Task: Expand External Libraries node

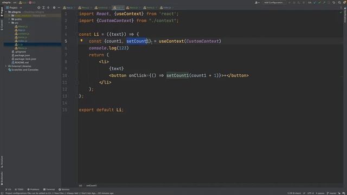Action: (x=6, y=66)
